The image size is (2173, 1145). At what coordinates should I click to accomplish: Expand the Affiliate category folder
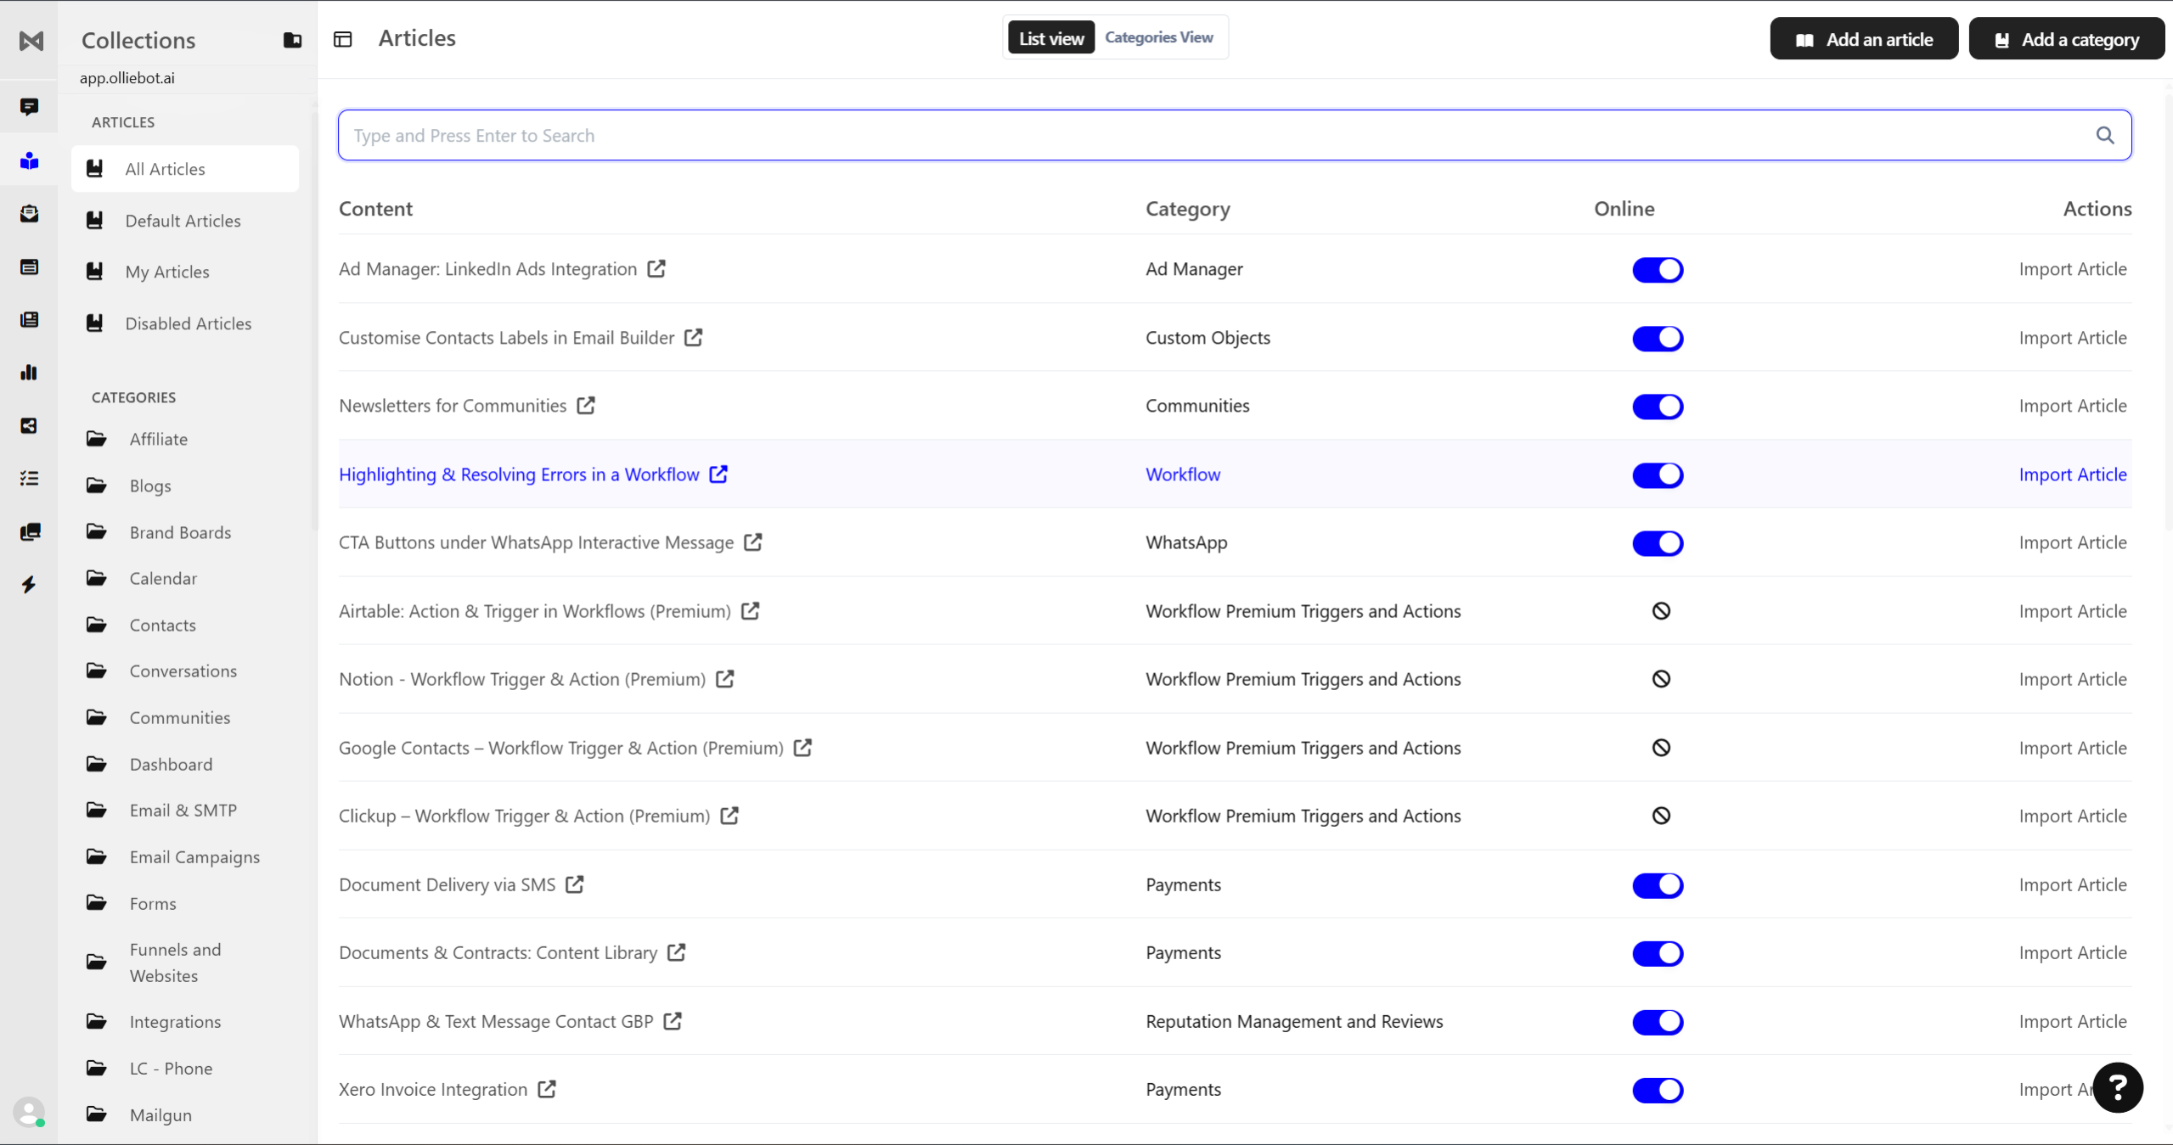[x=158, y=439]
